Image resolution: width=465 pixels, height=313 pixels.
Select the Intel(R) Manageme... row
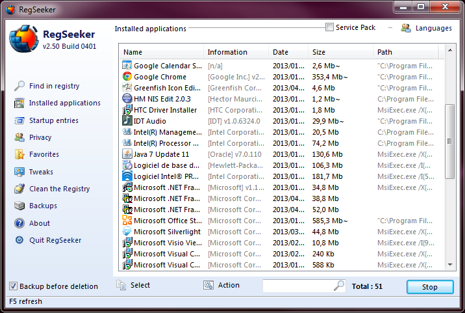282,132
